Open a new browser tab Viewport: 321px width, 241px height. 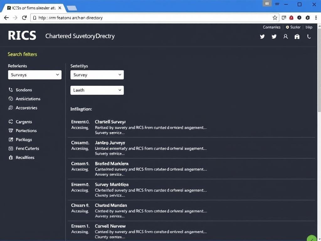pos(72,8)
